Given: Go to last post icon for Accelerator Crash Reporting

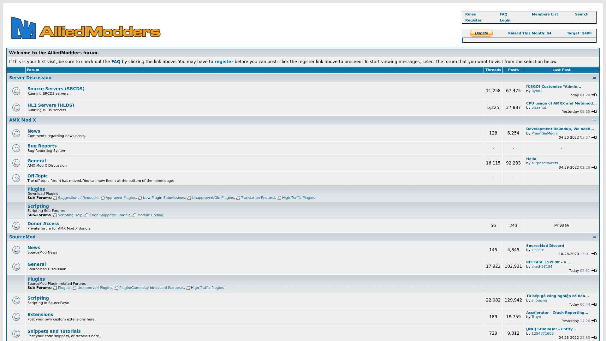Looking at the screenshot, I should pyautogui.click(x=594, y=321).
